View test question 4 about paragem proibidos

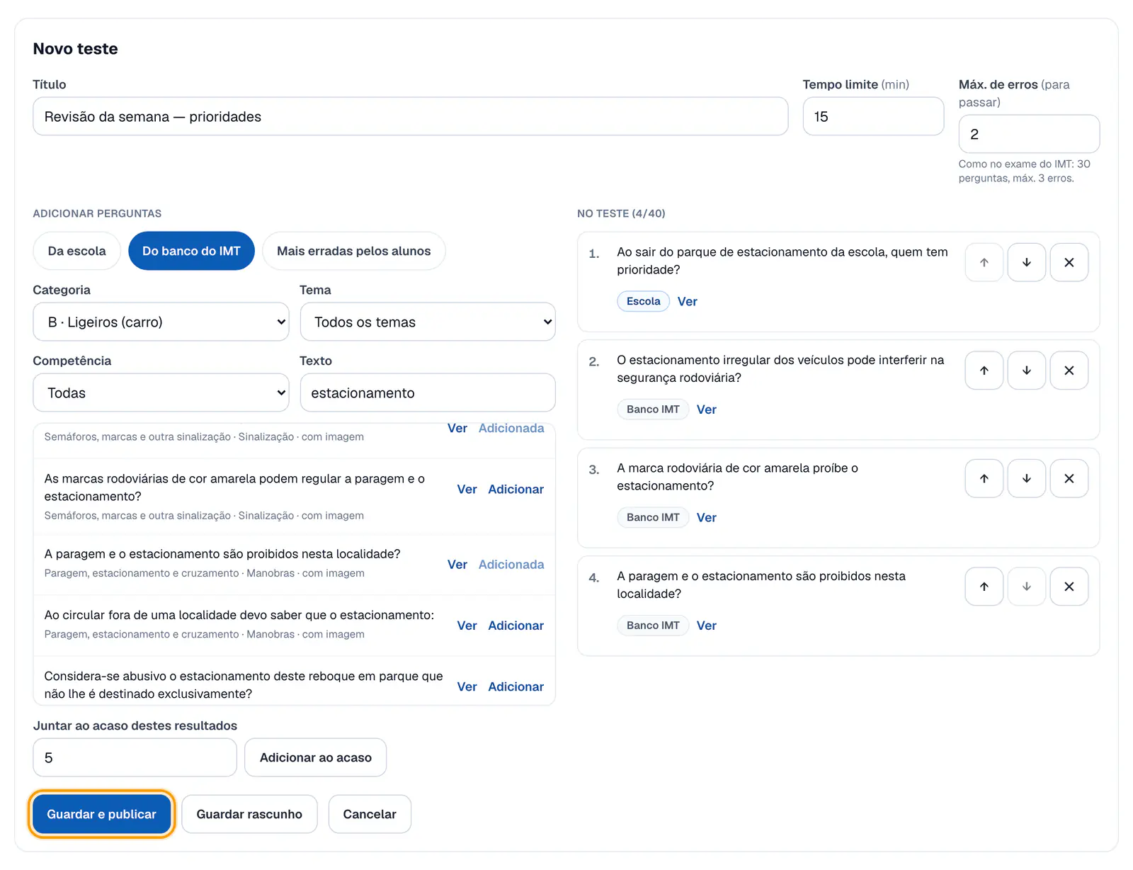click(706, 626)
